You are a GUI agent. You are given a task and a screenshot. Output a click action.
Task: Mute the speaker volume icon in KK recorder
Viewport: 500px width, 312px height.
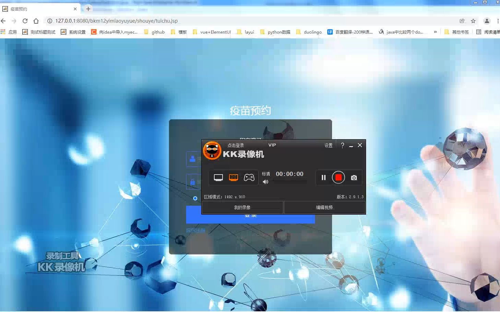coord(265,182)
